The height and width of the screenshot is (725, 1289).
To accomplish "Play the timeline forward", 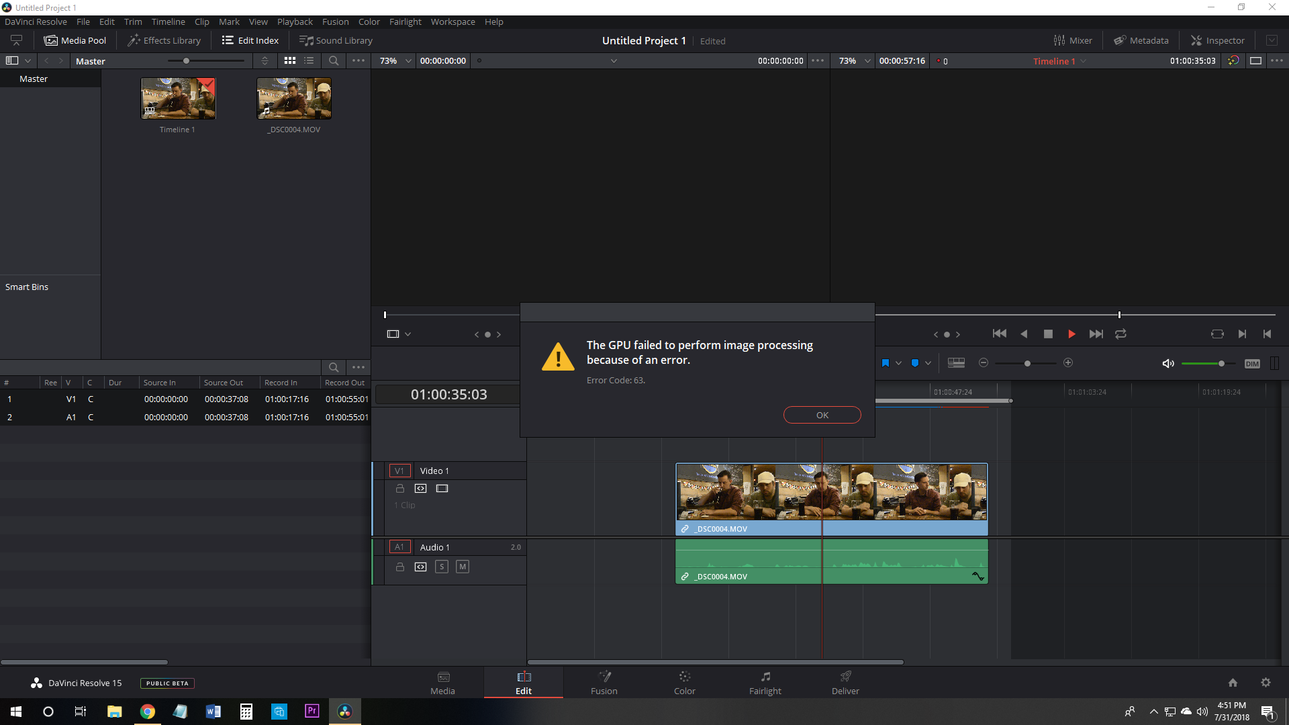I will click(x=1071, y=334).
